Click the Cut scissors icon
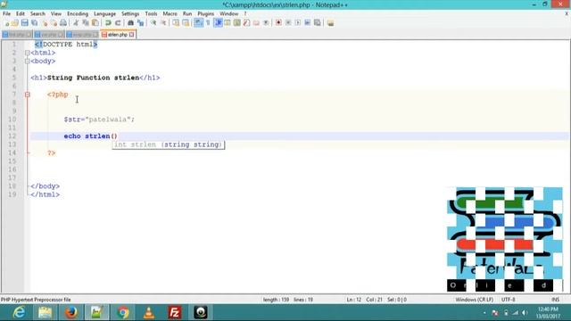The height and width of the screenshot is (321, 571). click(x=76, y=23)
